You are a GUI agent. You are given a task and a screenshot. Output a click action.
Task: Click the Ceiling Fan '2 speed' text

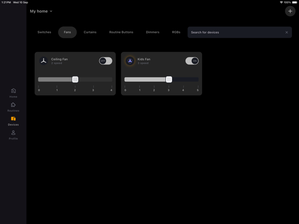(56, 63)
